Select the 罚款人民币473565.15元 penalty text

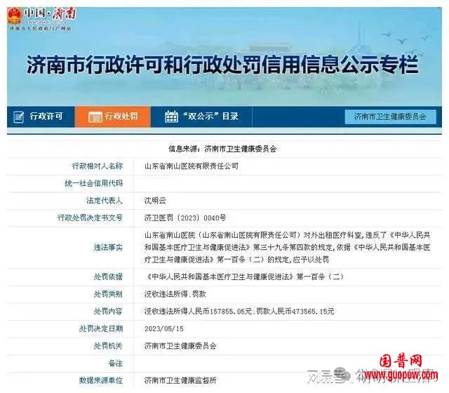pyautogui.click(x=295, y=312)
